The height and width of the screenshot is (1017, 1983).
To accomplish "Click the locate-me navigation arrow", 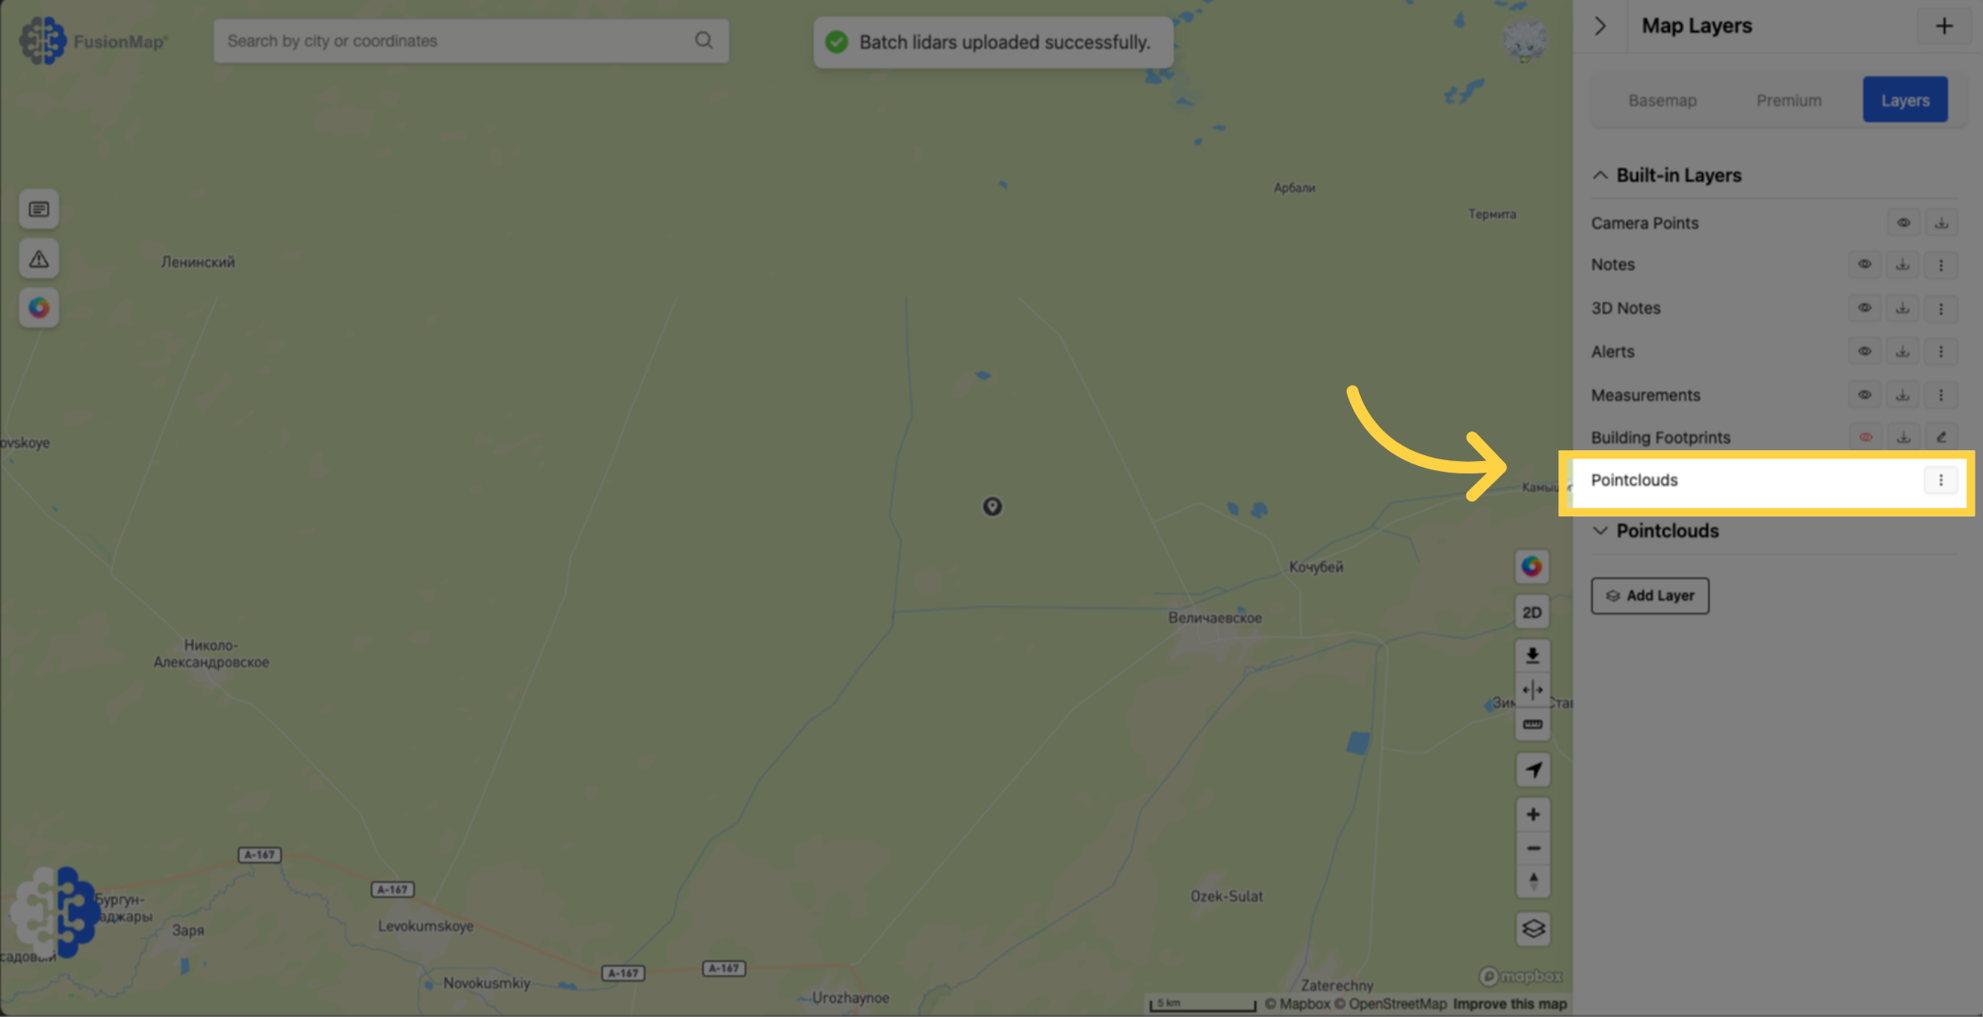I will (x=1533, y=770).
